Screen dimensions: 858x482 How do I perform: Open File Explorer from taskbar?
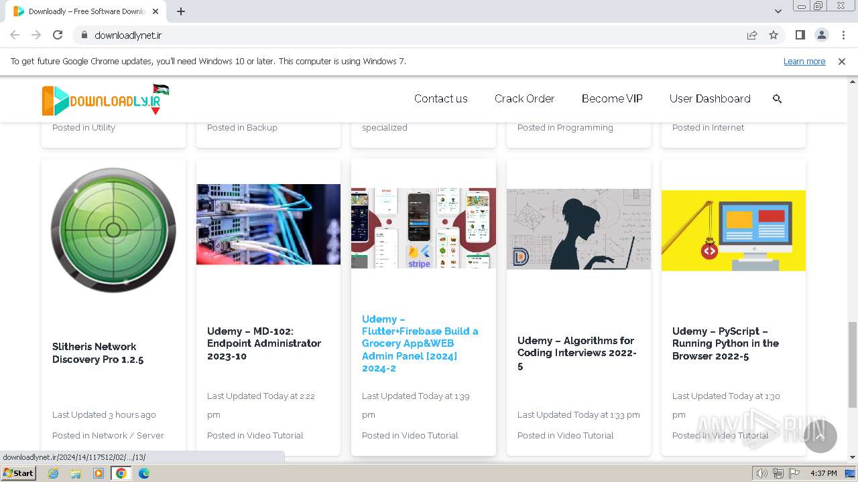[x=76, y=473]
